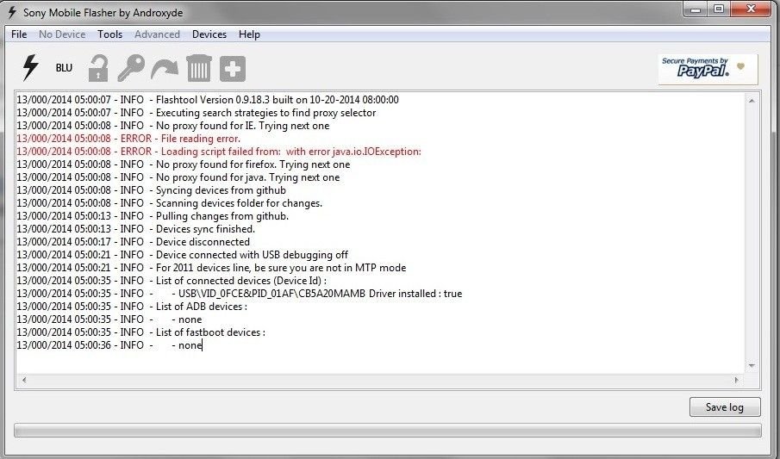Click the 'No proxy found for firefox' line

coord(183,164)
